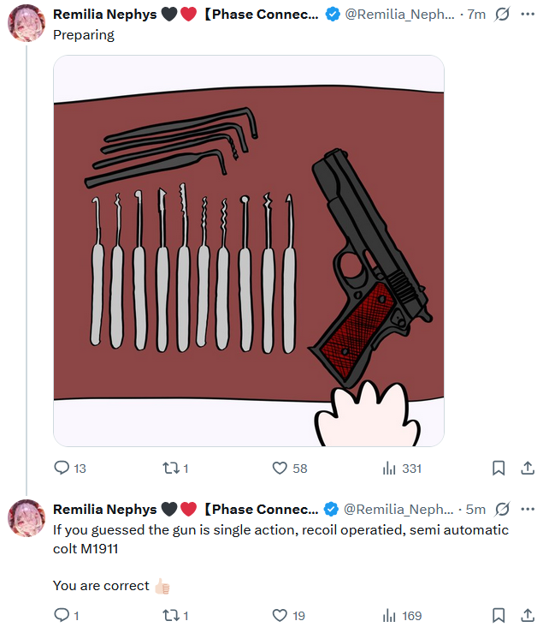The height and width of the screenshot is (633, 543).
Task: Bookmark the colt M1911 tweet
Action: coord(499,615)
